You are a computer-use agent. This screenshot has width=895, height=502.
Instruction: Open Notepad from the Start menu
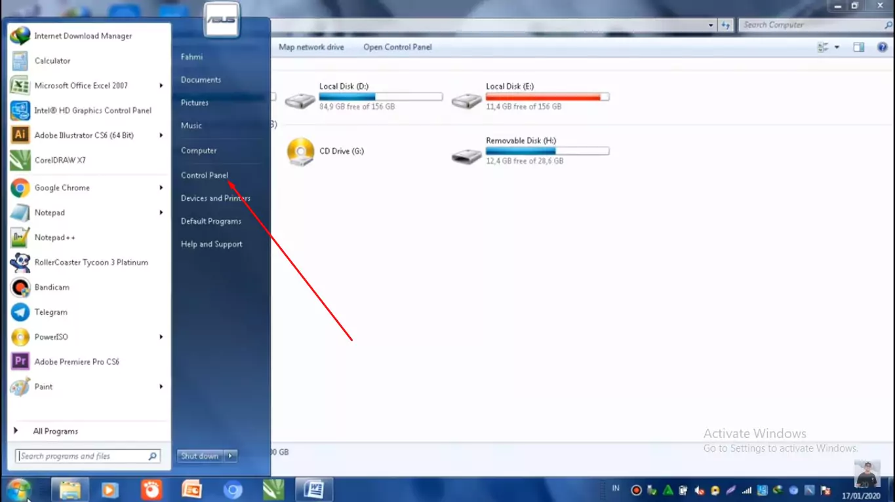pos(49,213)
